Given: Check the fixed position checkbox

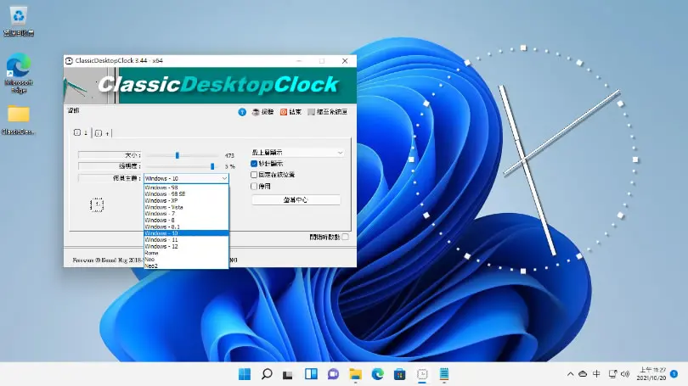Looking at the screenshot, I should [x=254, y=175].
